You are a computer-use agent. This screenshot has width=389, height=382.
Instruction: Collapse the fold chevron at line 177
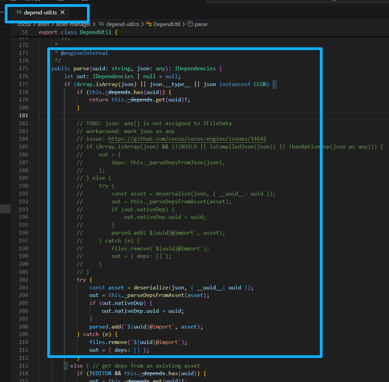pos(34,84)
